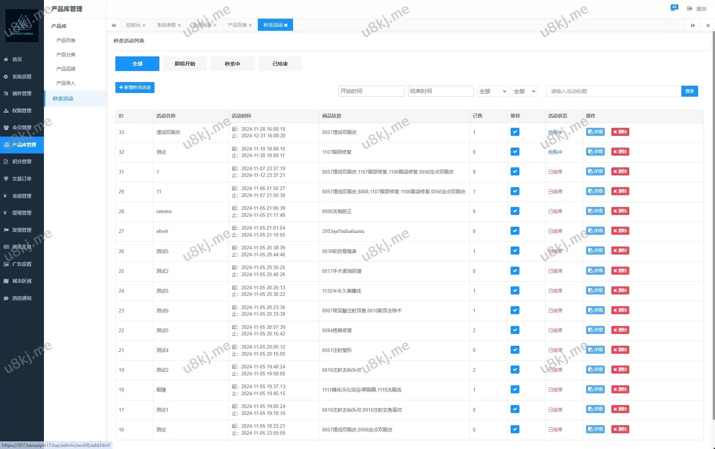Expand the first 全部 filter dropdown

pos(493,91)
